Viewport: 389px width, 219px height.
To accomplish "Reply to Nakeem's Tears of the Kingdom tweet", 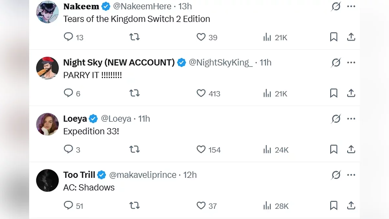I will point(68,37).
